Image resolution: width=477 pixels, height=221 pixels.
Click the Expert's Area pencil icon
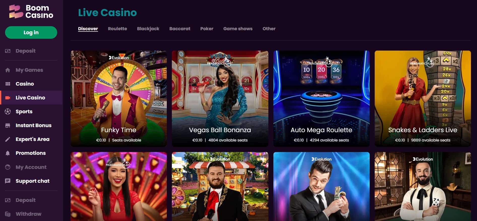pos(8,139)
